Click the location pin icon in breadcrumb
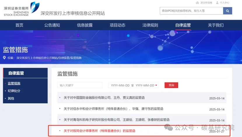Viewport: 242px width, 137px height. 4,57
